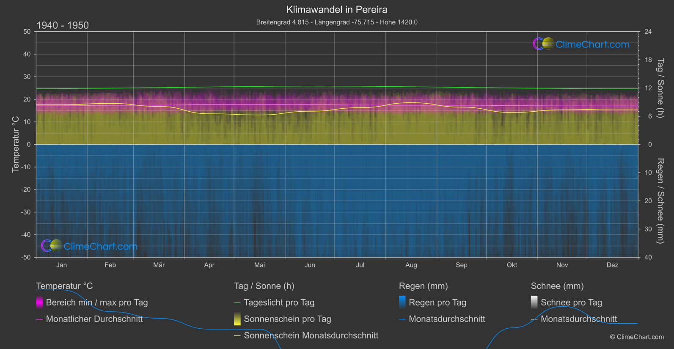
Task: Click the 'Dez' month label
Action: pyautogui.click(x=613, y=265)
